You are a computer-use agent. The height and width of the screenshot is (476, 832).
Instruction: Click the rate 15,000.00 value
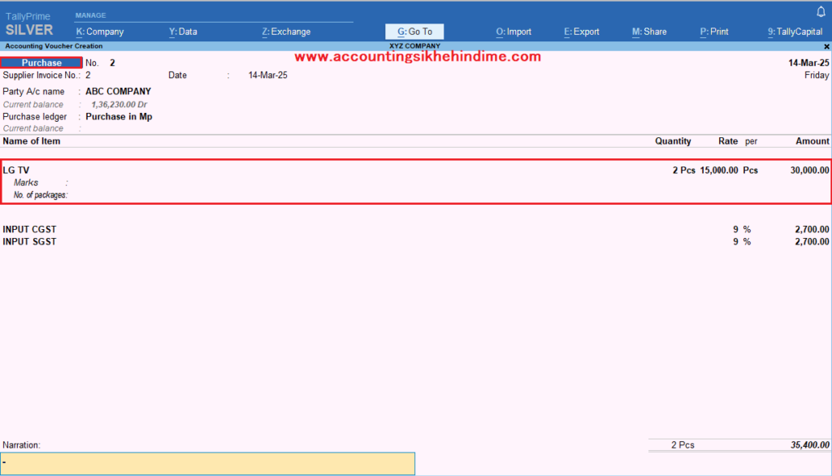(719, 171)
